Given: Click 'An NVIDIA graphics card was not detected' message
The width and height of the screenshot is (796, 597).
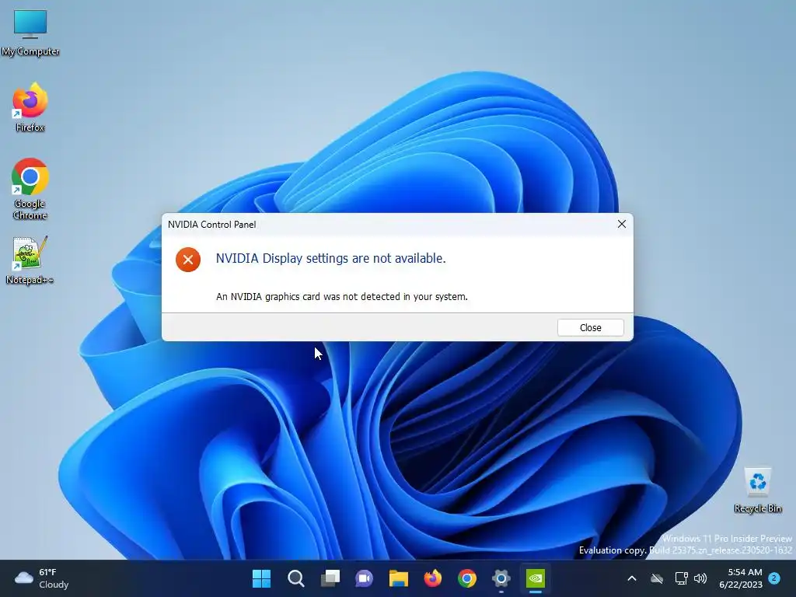Looking at the screenshot, I should click(342, 296).
